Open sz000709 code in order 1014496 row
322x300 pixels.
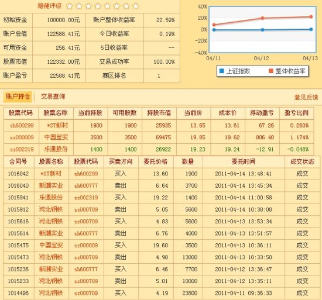(x=86, y=293)
